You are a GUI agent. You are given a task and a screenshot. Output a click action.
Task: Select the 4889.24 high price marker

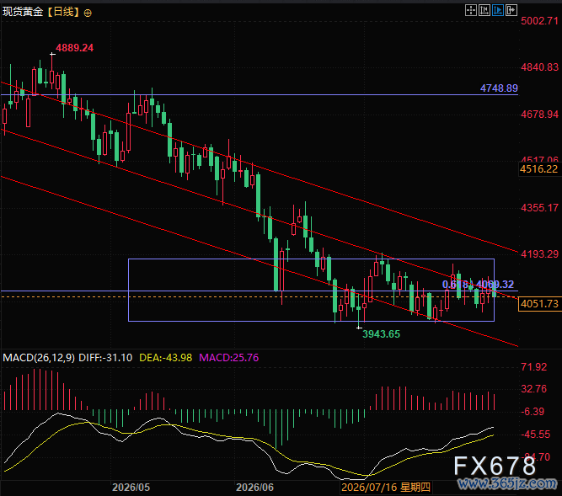[74, 48]
